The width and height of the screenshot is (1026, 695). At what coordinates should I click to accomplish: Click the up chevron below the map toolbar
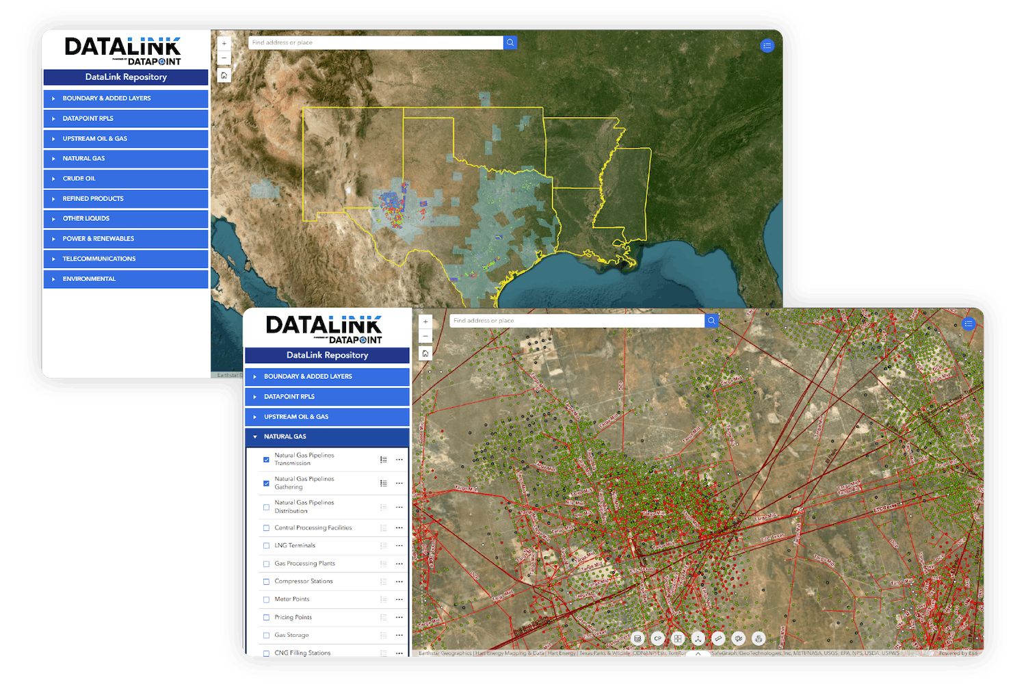click(x=698, y=653)
